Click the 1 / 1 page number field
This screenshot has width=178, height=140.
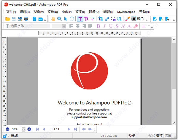56,129
